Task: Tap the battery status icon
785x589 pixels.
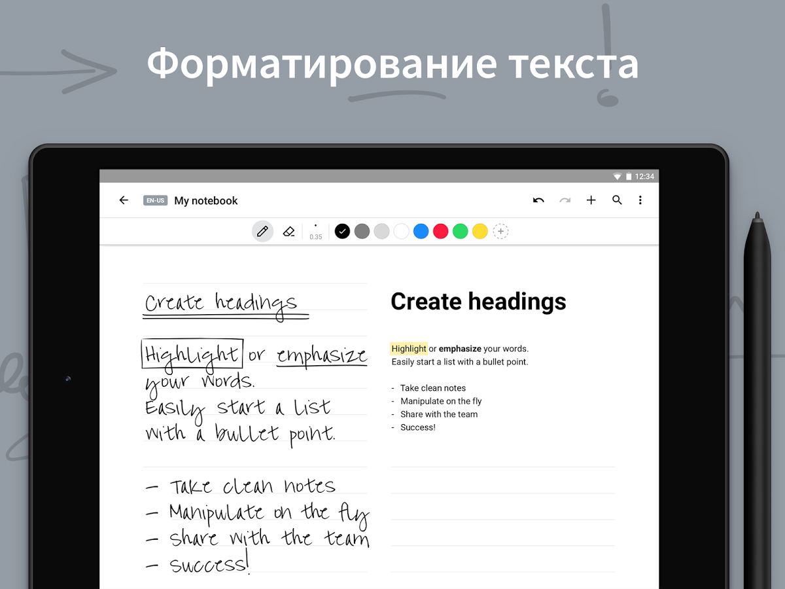Action: point(629,176)
